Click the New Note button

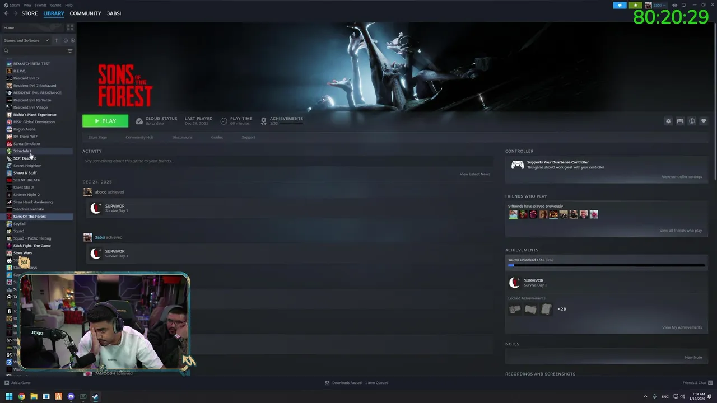coord(693,357)
